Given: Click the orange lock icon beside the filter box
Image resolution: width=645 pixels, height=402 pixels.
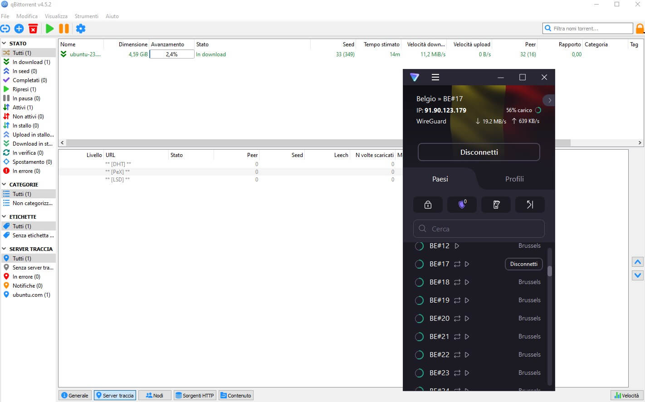Looking at the screenshot, I should (x=640, y=29).
